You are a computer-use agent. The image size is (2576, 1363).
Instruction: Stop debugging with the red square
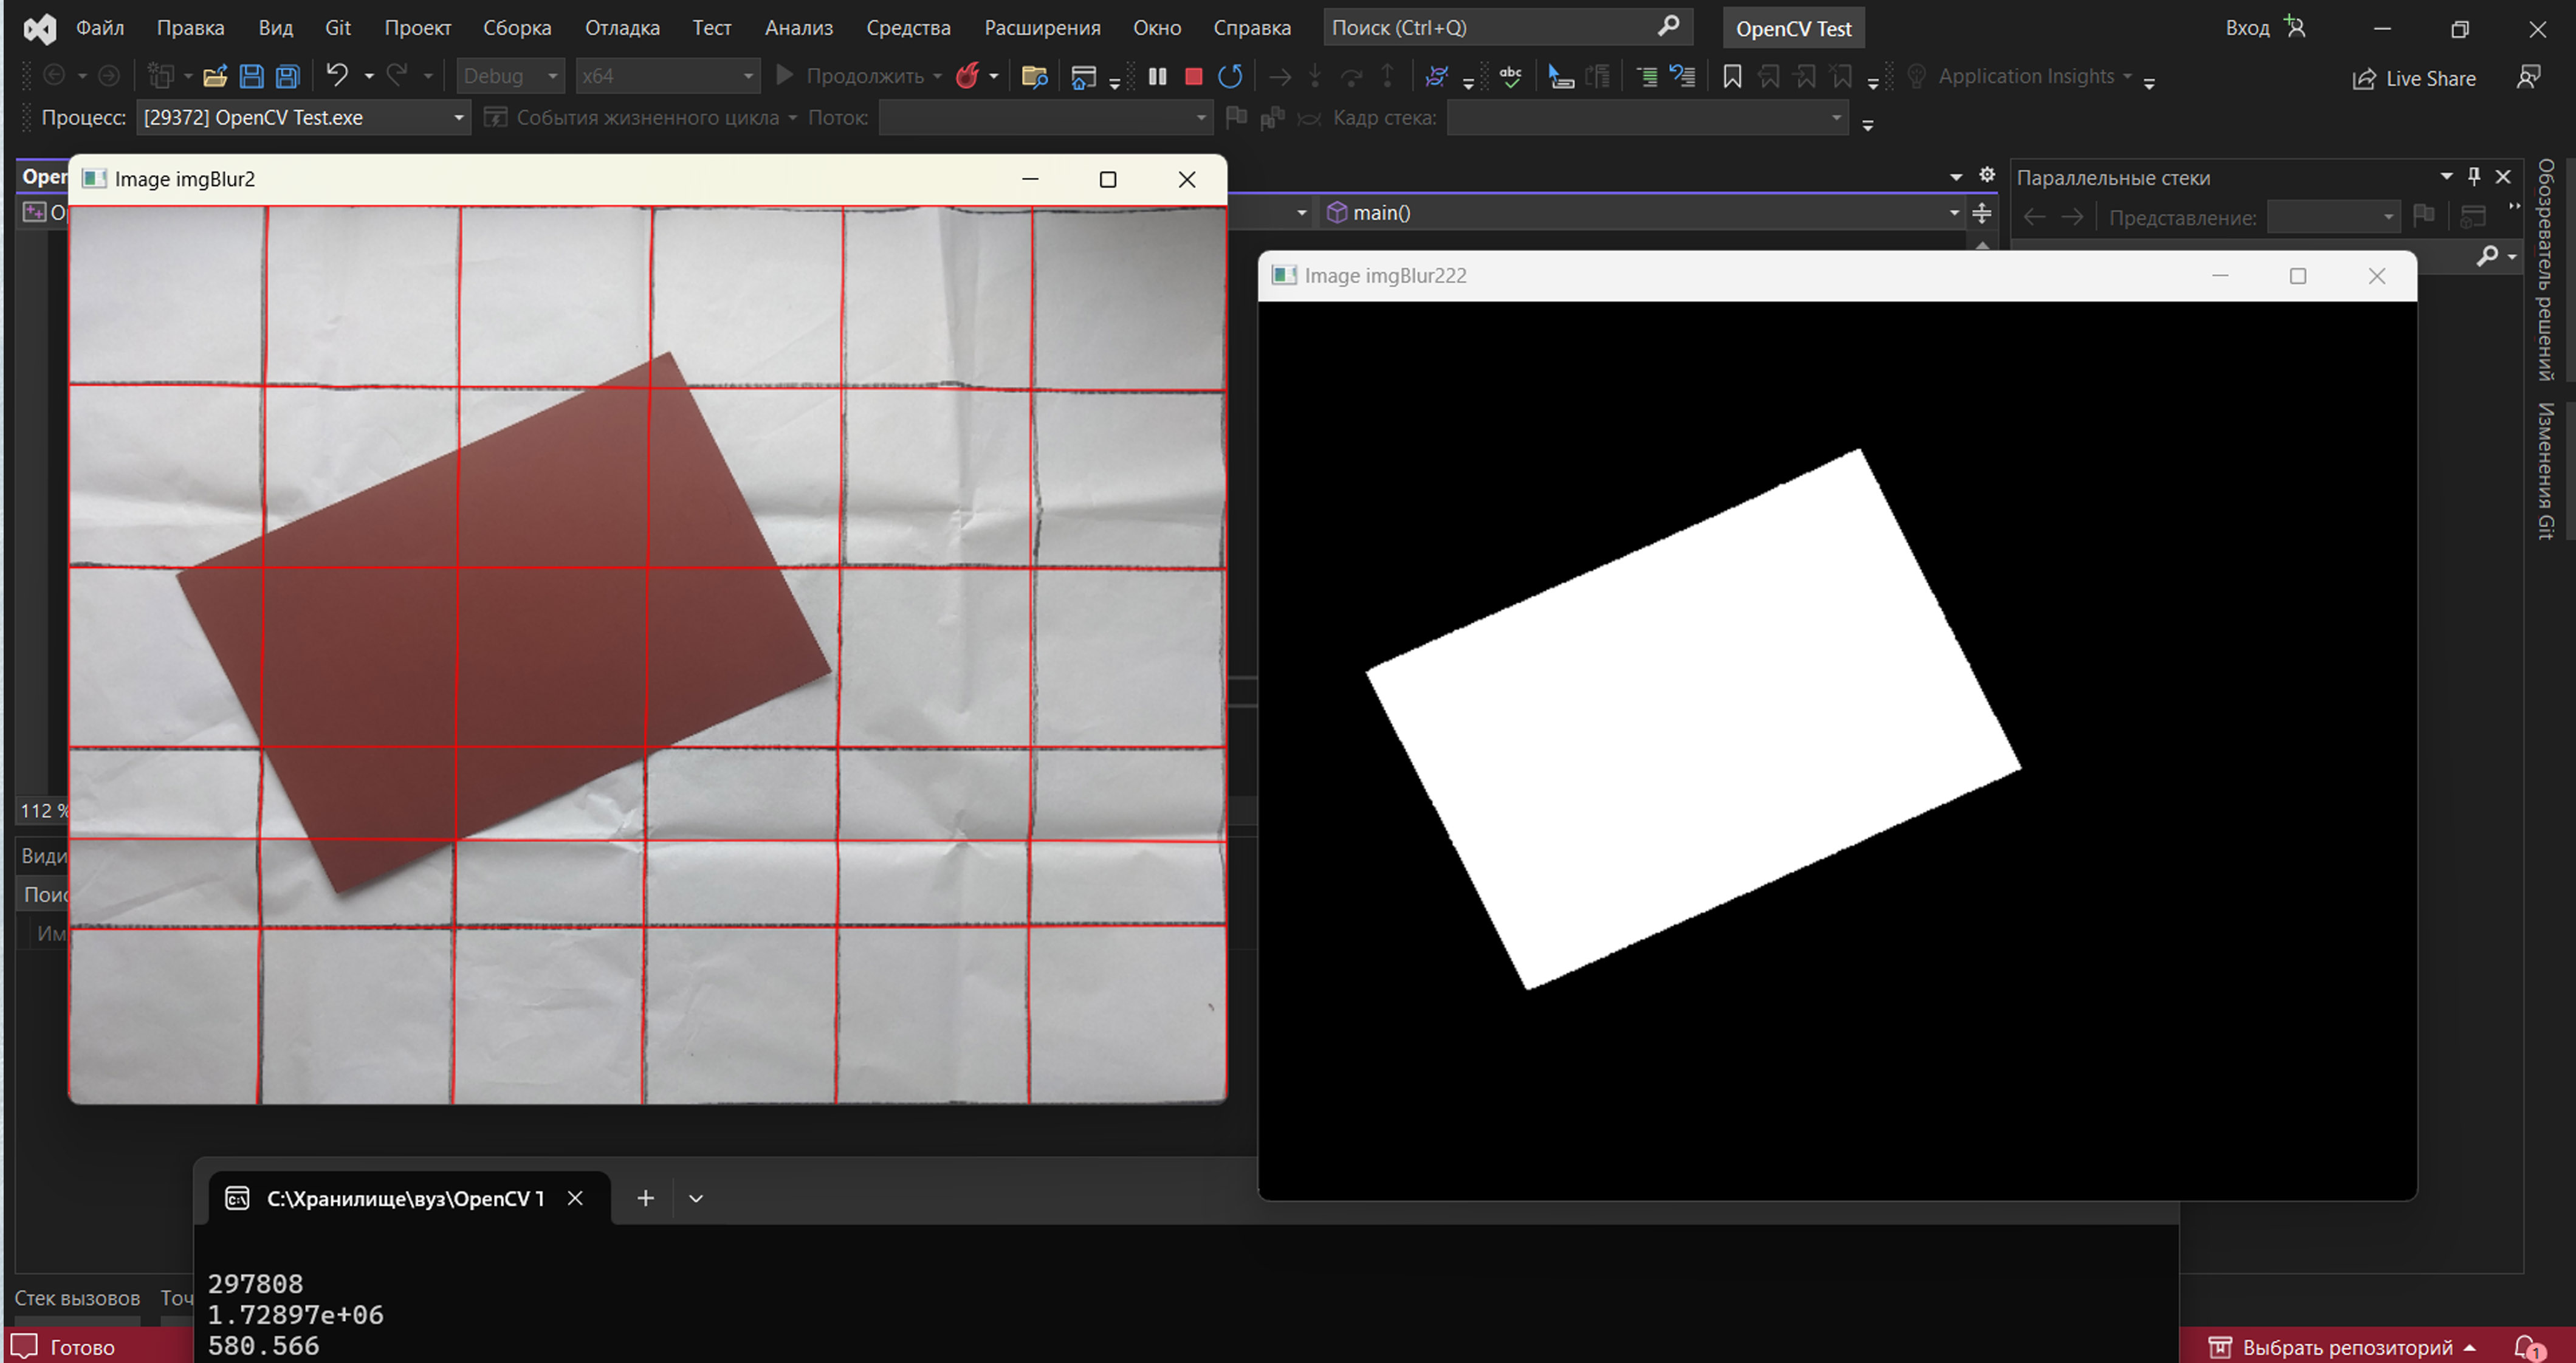coord(1193,76)
